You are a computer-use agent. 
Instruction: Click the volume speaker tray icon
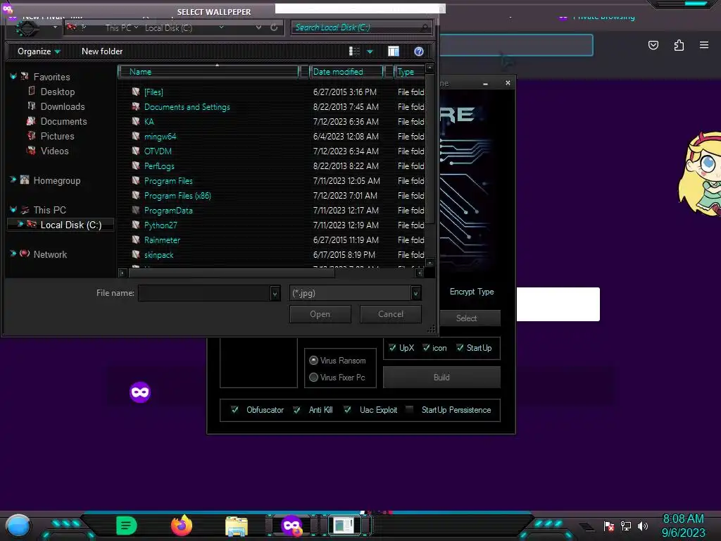[643, 526]
